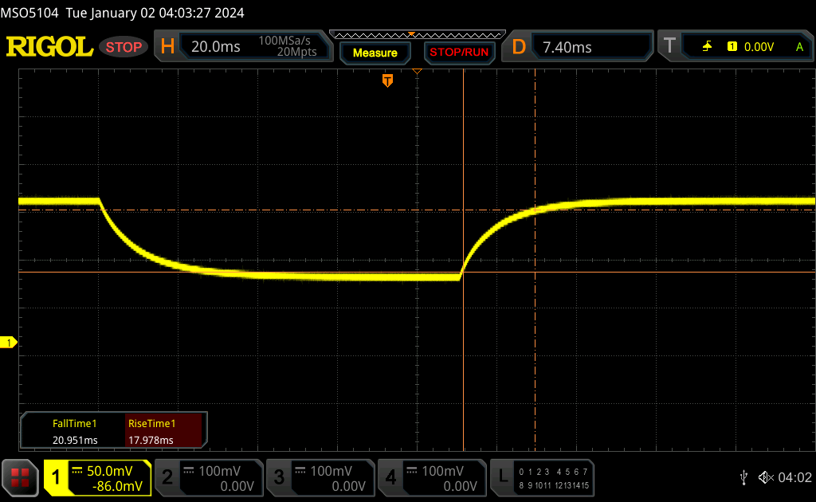
Task: Select the RiseTime1 measurement result
Action: click(x=163, y=431)
